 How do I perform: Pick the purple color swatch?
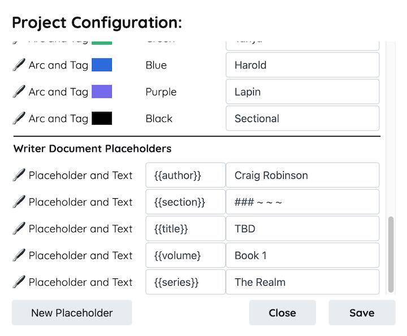[102, 91]
